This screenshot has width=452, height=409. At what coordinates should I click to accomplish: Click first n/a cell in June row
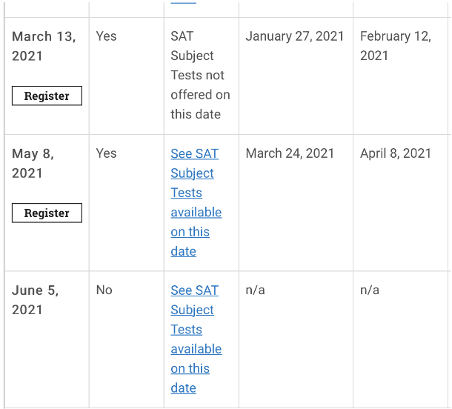(255, 290)
